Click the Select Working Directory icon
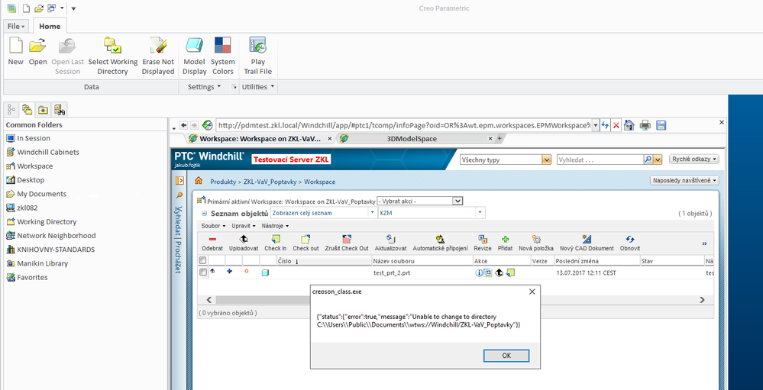This screenshot has height=390, width=763. (112, 47)
